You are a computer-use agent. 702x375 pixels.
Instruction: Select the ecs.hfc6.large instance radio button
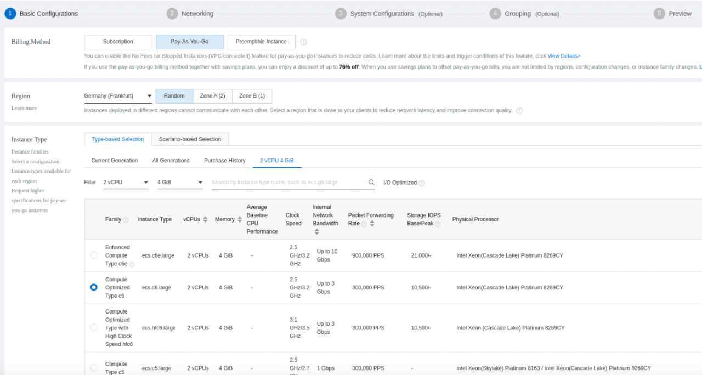94,328
